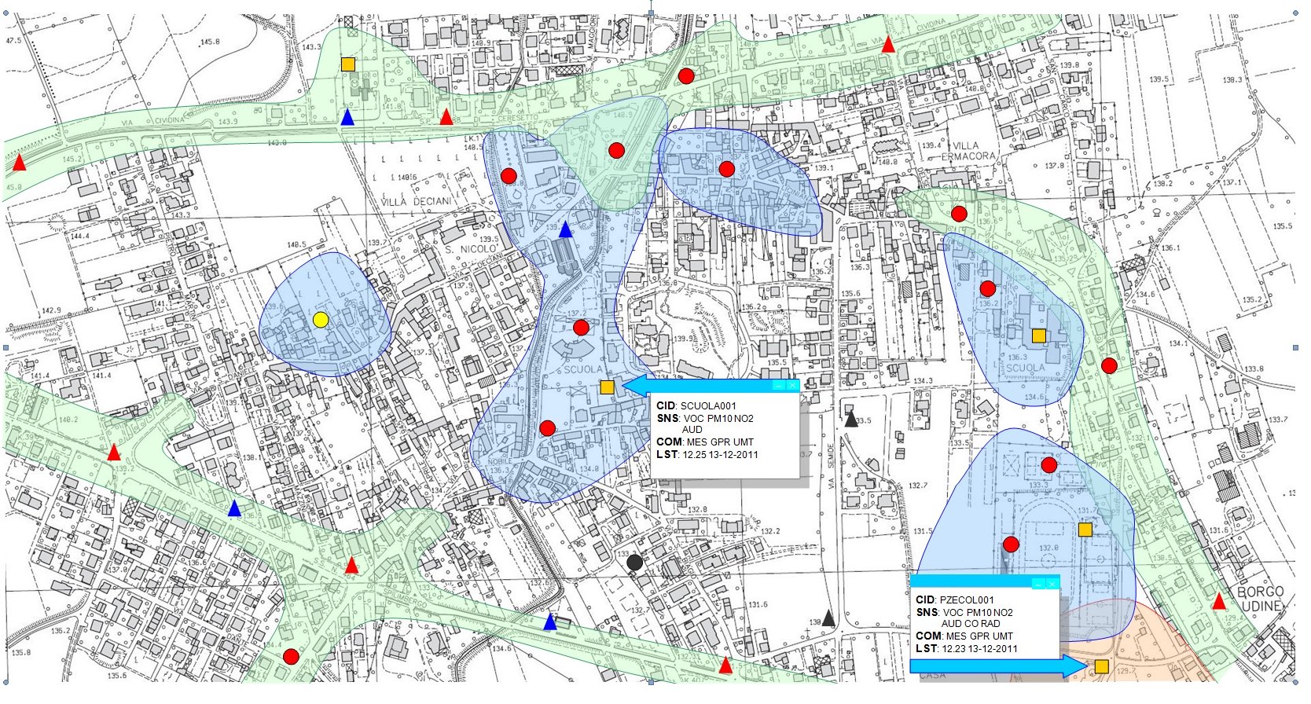
Task: Click blue triangle on Via Cividina near 143.9
Action: click(347, 118)
